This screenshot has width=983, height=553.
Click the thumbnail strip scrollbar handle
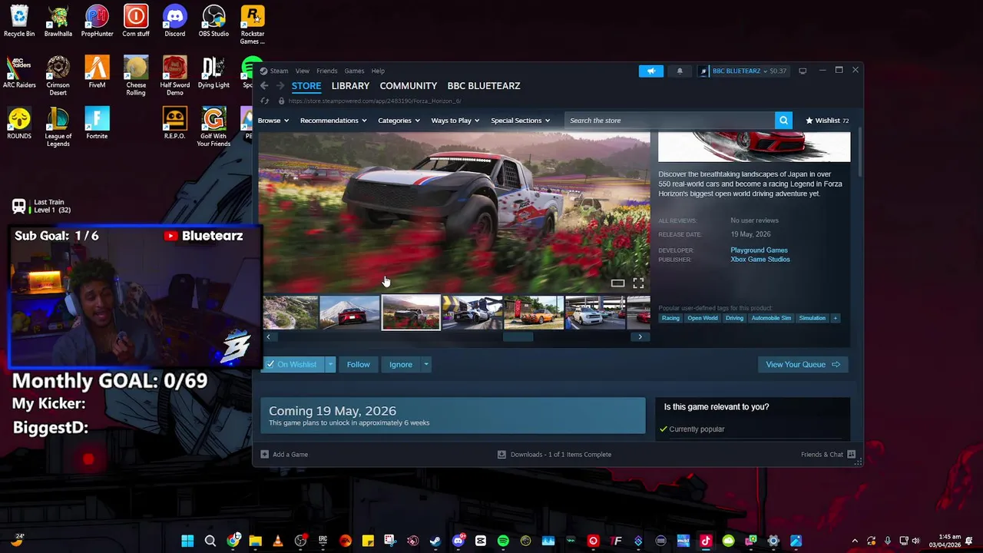coord(518,337)
